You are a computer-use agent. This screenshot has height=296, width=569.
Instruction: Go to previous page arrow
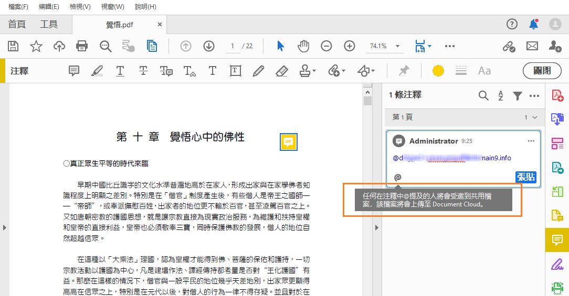click(186, 46)
